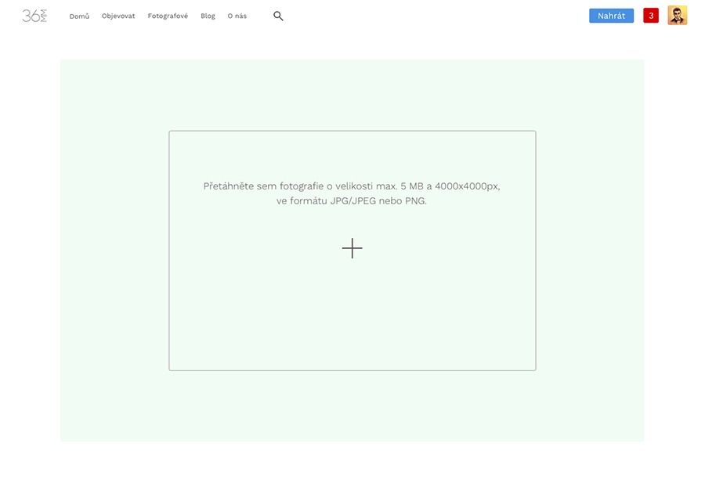Screen dimensions: 705x501
Task: Click empty space below the plus in drop box
Action: [352, 321]
